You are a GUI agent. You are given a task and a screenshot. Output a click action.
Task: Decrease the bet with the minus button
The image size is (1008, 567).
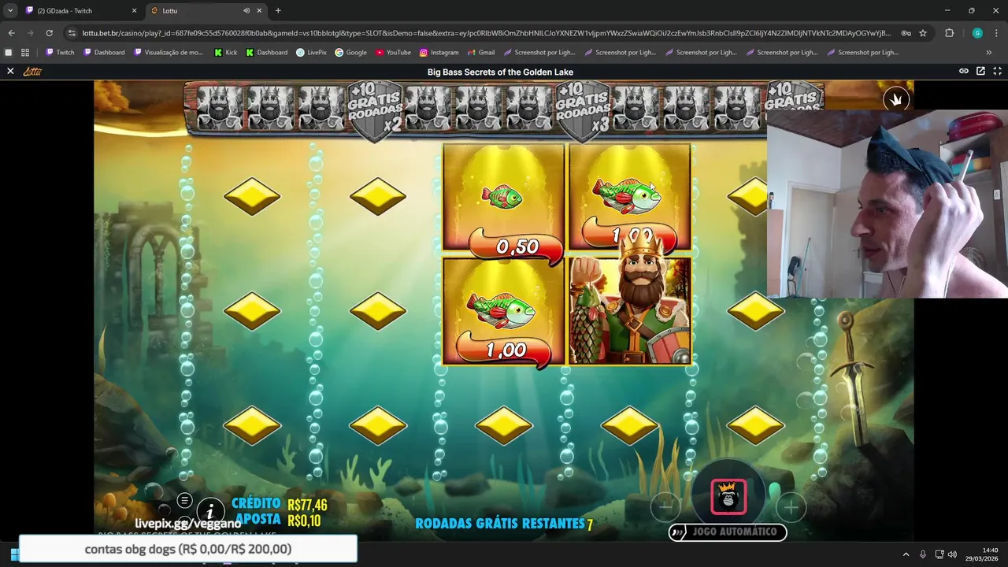point(665,507)
